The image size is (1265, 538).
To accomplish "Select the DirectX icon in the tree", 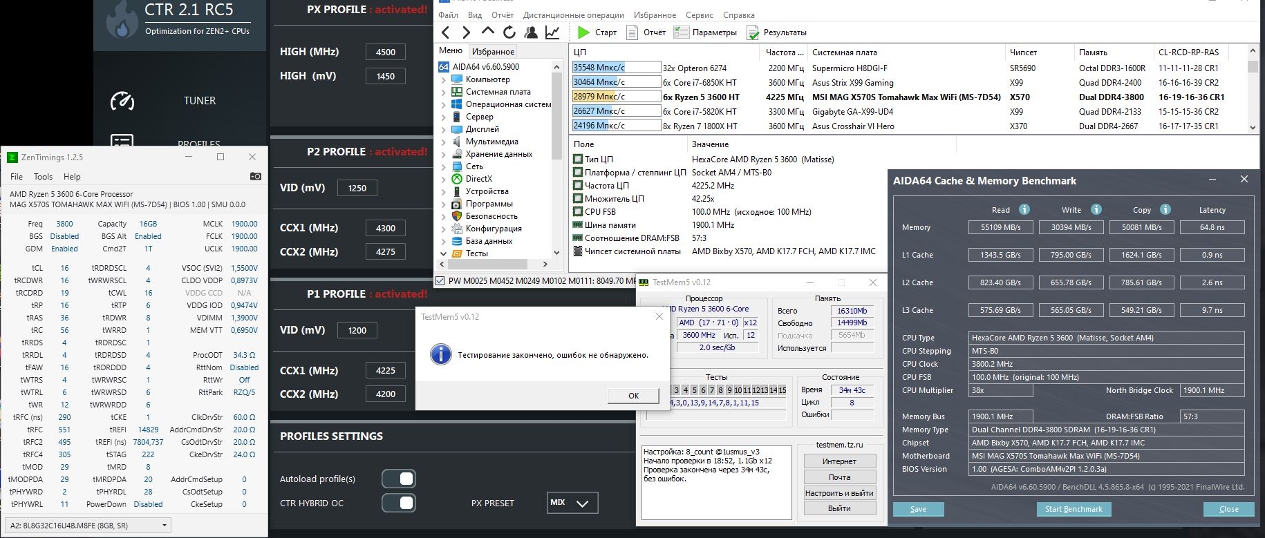I will click(457, 179).
